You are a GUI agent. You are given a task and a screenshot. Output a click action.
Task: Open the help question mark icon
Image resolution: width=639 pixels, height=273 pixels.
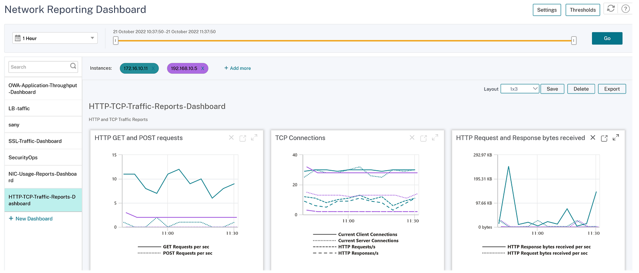[625, 9]
